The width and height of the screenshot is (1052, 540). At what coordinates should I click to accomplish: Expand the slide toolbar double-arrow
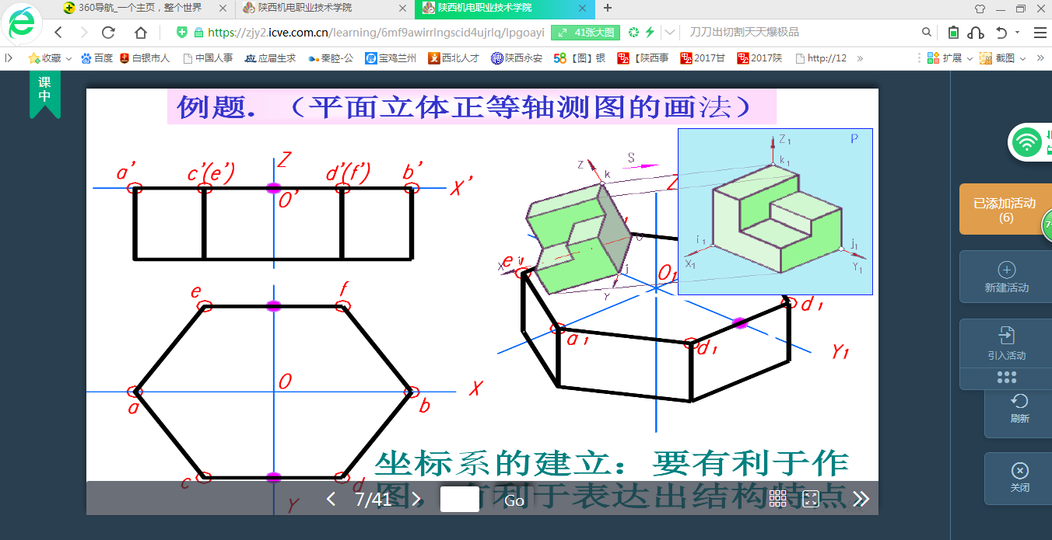[x=861, y=500]
